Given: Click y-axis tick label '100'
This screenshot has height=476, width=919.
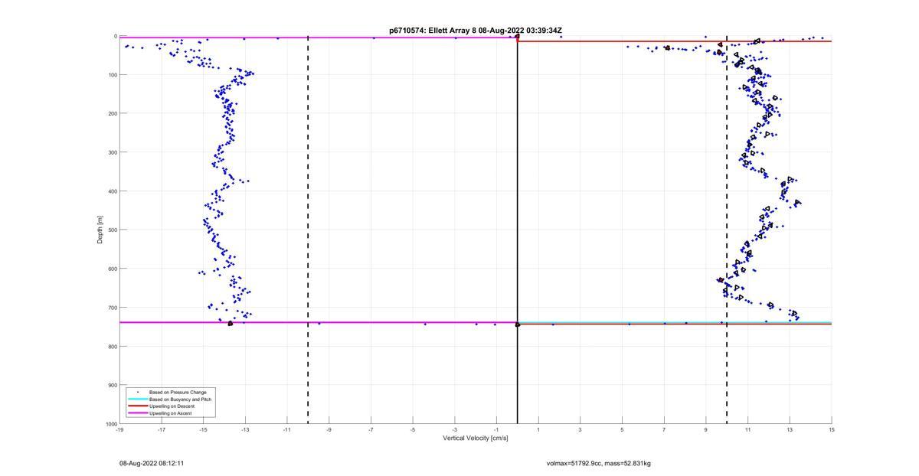Looking at the screenshot, I should click(x=112, y=75).
